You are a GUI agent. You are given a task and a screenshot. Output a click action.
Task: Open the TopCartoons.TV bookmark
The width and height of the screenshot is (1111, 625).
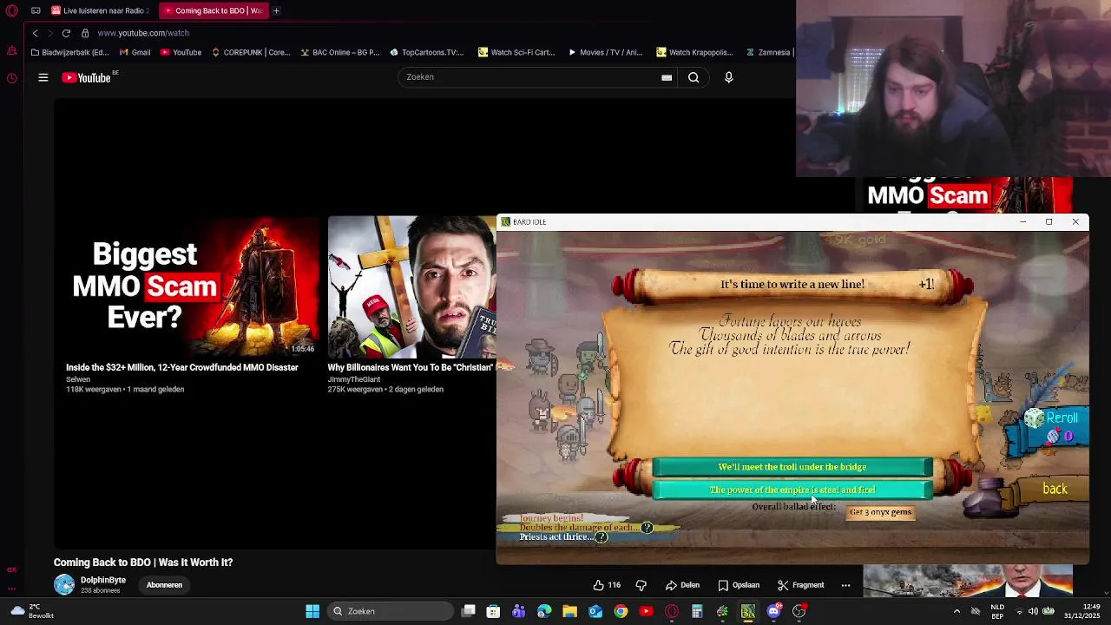pos(426,52)
